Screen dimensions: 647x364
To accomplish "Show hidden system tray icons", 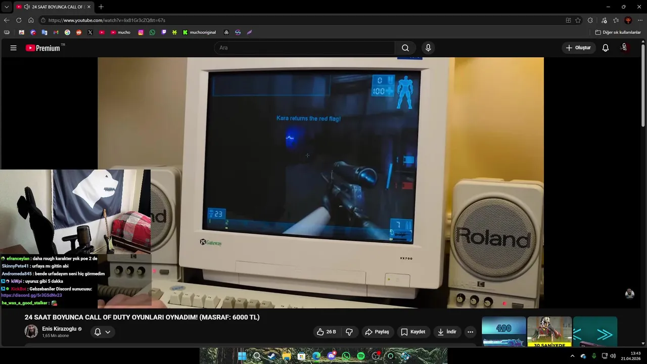I will pos(572,356).
